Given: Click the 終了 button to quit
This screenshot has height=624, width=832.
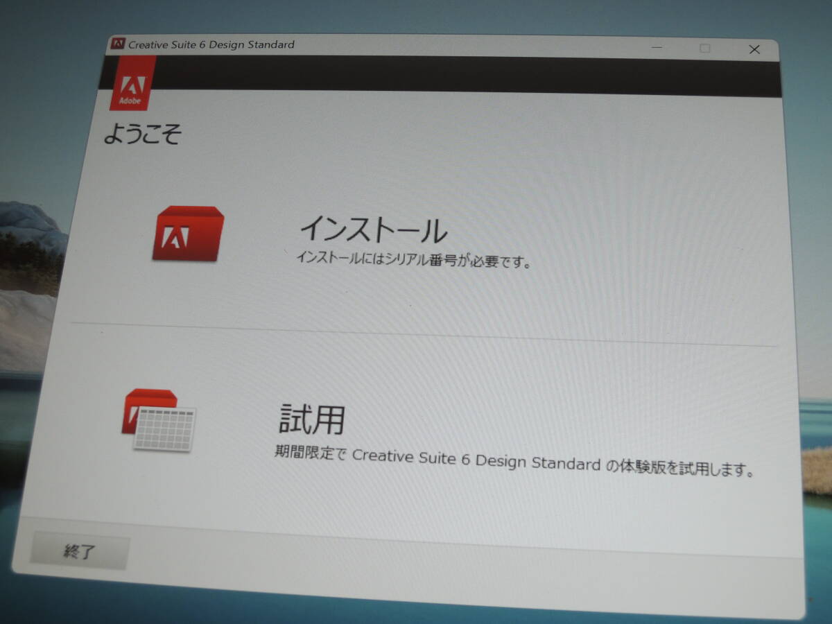Looking at the screenshot, I should pyautogui.click(x=80, y=552).
